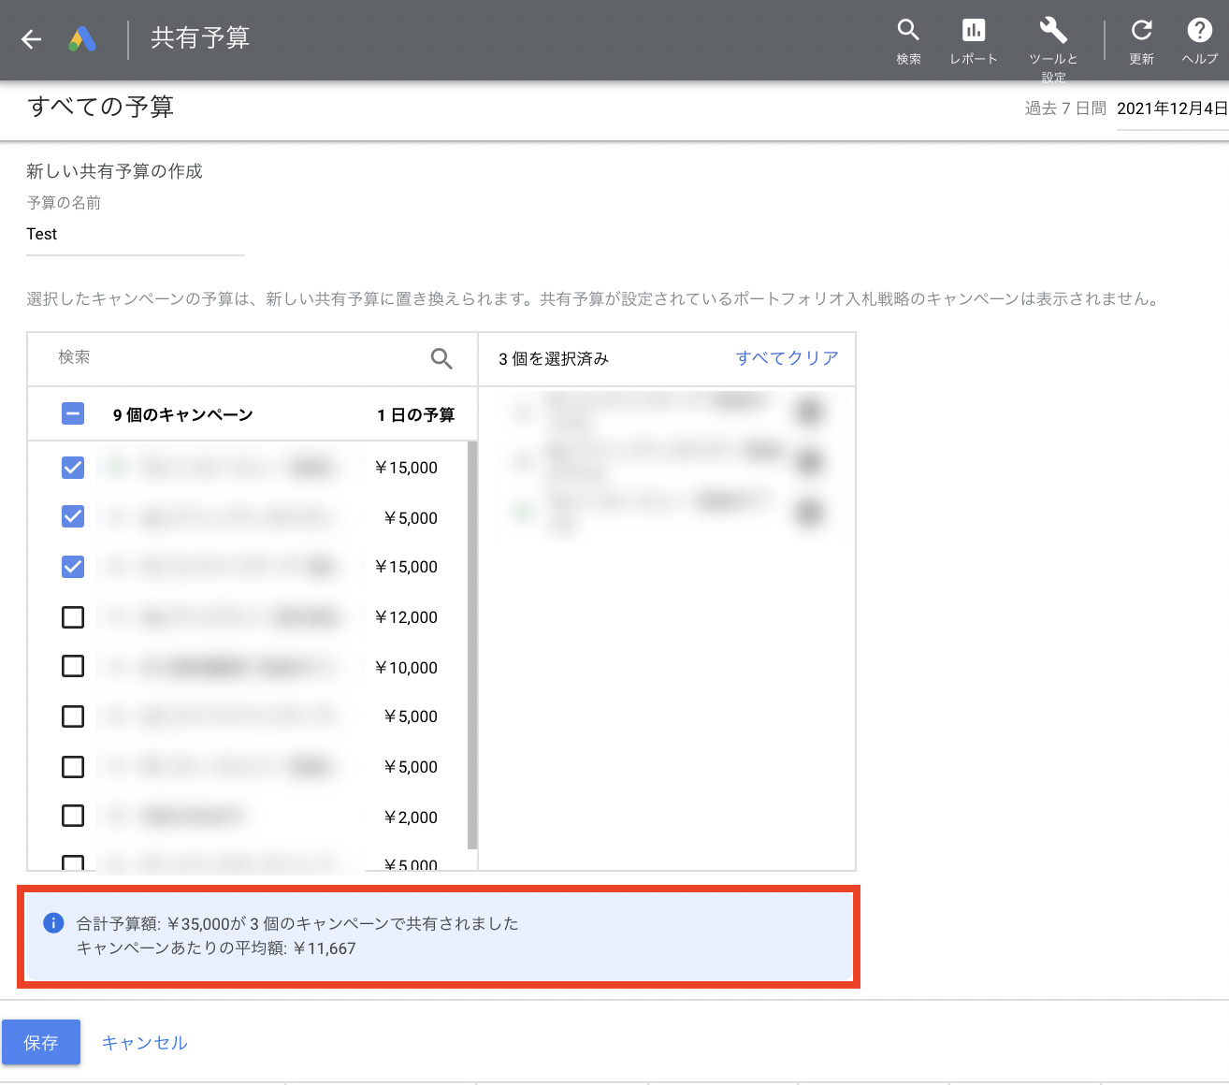Toggle the select-all checkbox for 9 campaigns
This screenshot has width=1229, height=1085.
point(73,412)
